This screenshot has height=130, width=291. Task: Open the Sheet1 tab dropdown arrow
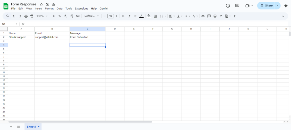pyautogui.click(x=39, y=127)
